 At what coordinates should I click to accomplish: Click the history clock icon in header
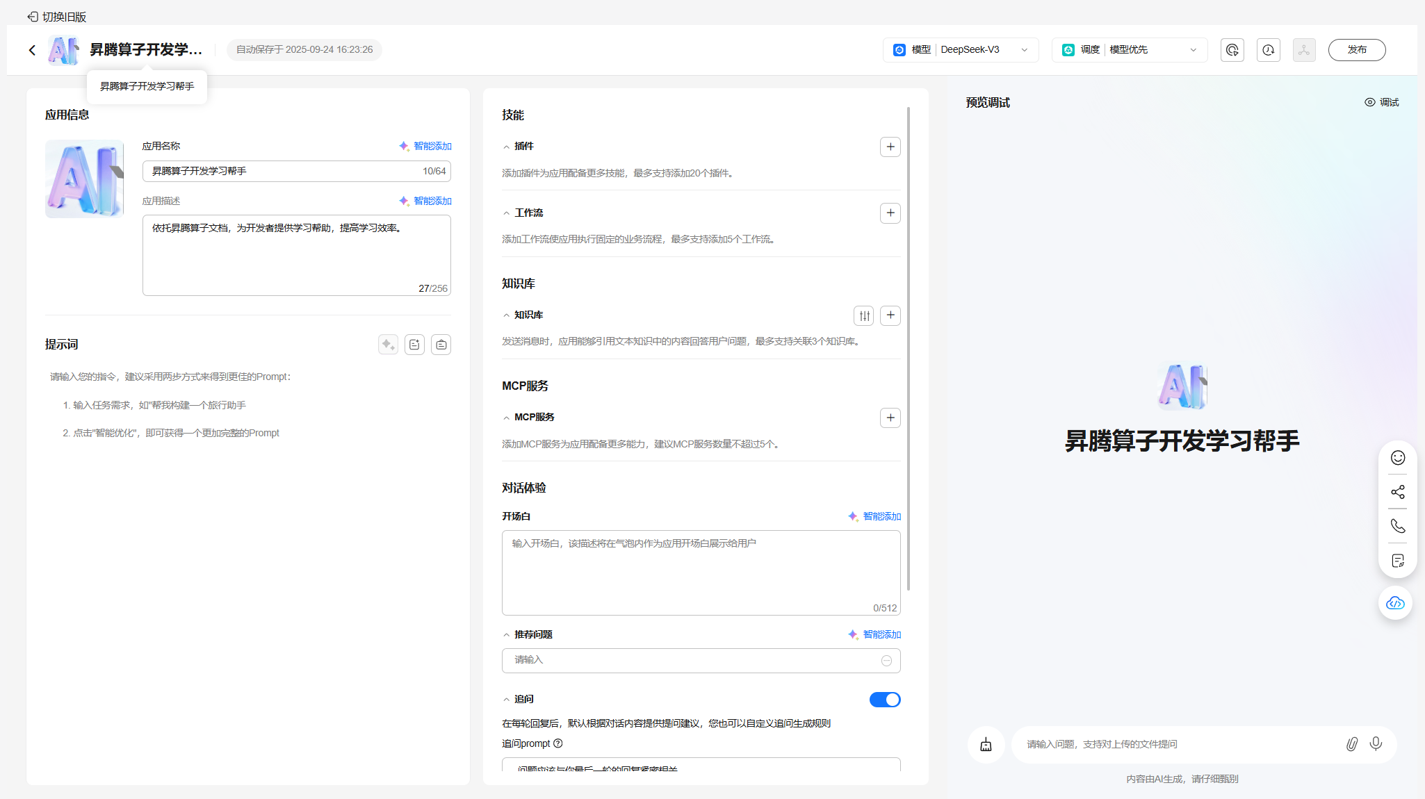[x=1268, y=50]
